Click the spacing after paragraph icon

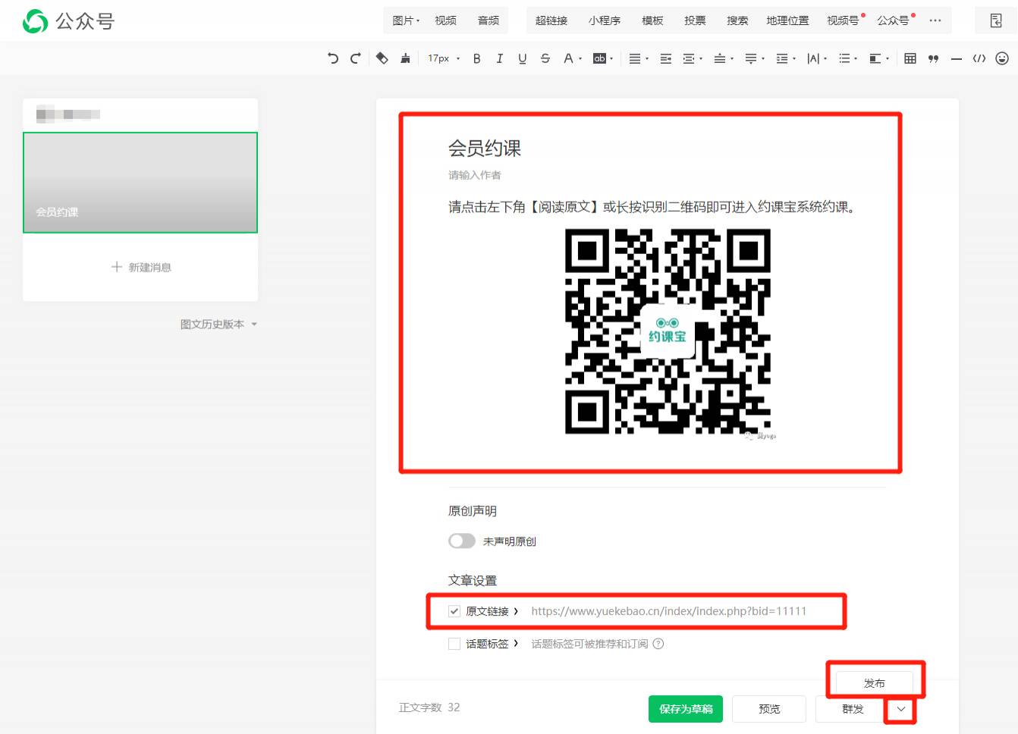pos(751,58)
